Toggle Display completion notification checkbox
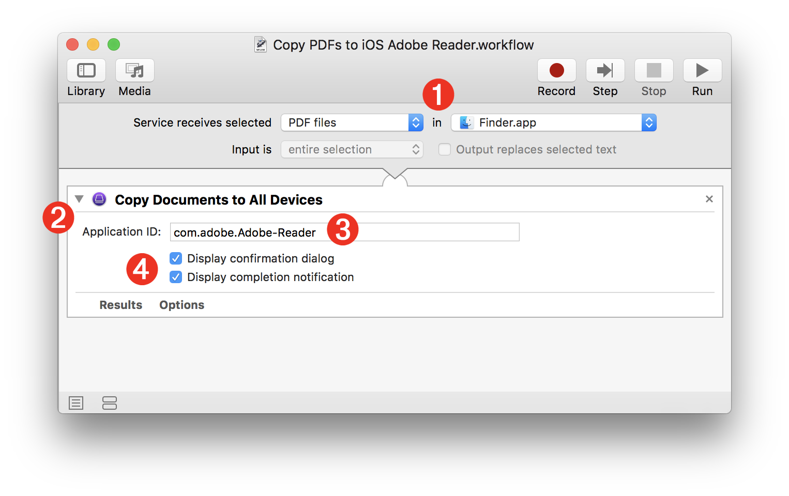789x496 pixels. 176,277
